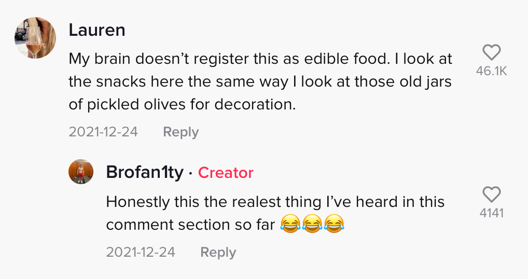This screenshot has height=279, width=528.
Task: Click the 4141 like count
Action: pyautogui.click(x=492, y=213)
